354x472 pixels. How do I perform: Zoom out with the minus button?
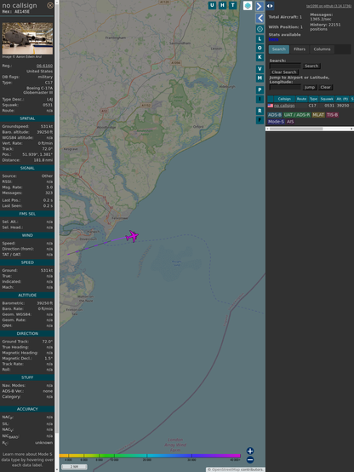pyautogui.click(x=250, y=460)
